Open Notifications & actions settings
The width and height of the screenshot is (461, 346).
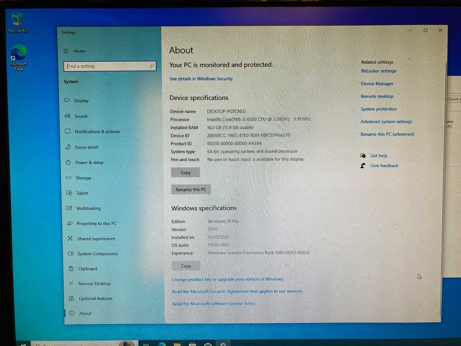point(92,131)
